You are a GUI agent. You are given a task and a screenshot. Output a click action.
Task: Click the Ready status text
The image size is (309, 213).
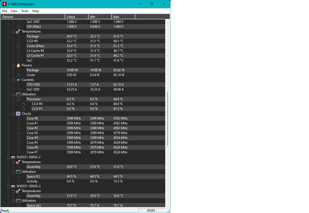(x=5, y=211)
